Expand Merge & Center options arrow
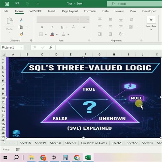 coord(137,27)
